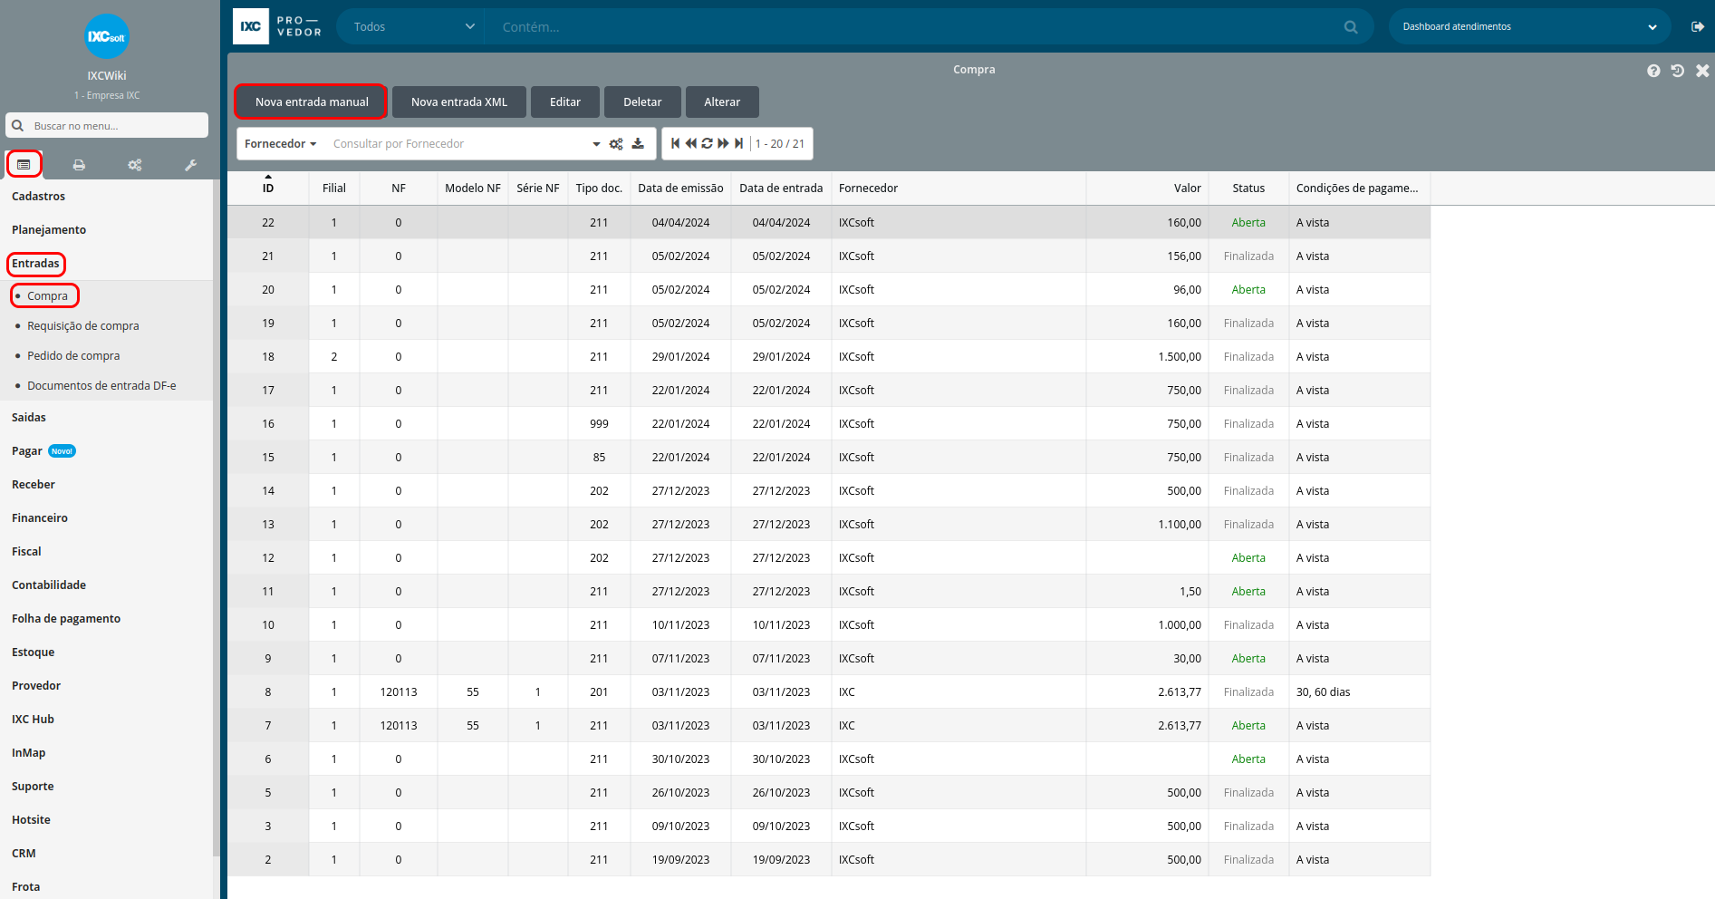This screenshot has width=1715, height=899.
Task: Open the Pagar menu
Action: [x=26, y=451]
